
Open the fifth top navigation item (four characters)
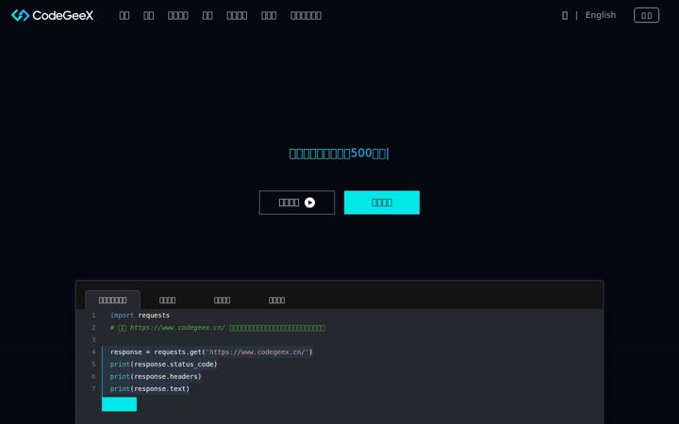[x=237, y=16]
